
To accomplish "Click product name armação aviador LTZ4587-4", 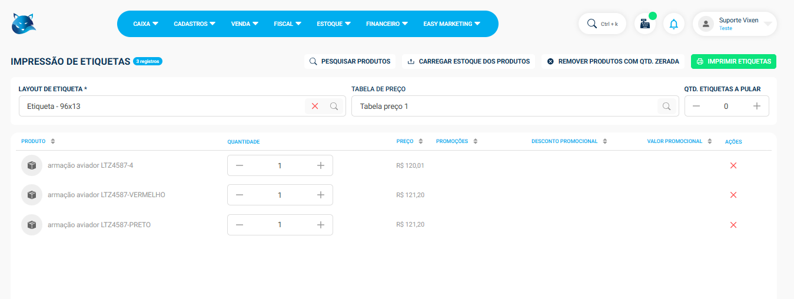I will [x=90, y=165].
